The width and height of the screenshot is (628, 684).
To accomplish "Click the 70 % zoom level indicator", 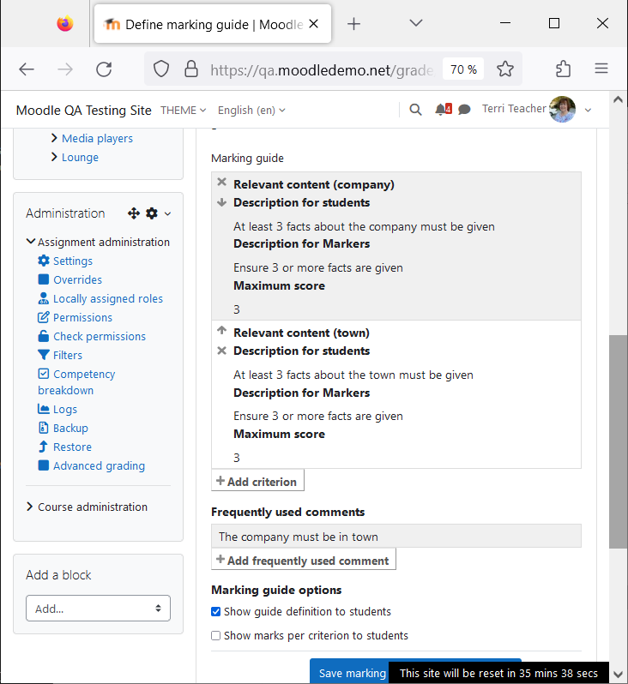I will [x=463, y=69].
